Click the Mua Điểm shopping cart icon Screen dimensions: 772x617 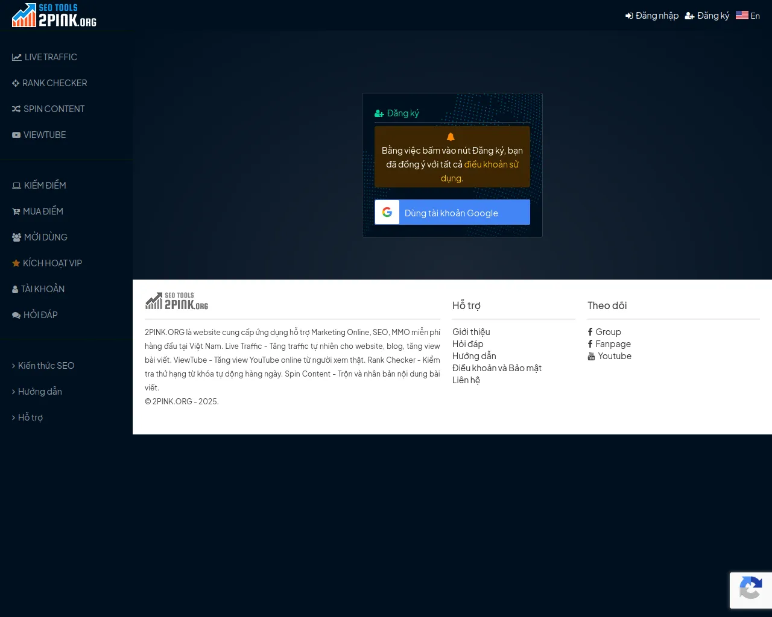point(16,211)
